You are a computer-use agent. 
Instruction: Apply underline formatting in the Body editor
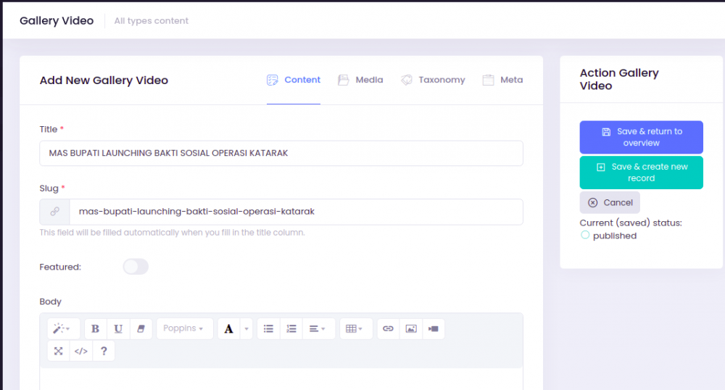pyautogui.click(x=118, y=329)
